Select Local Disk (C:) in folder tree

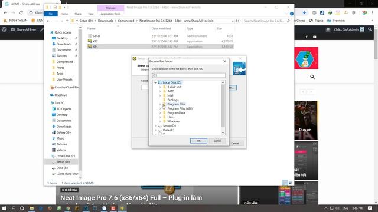point(172,82)
